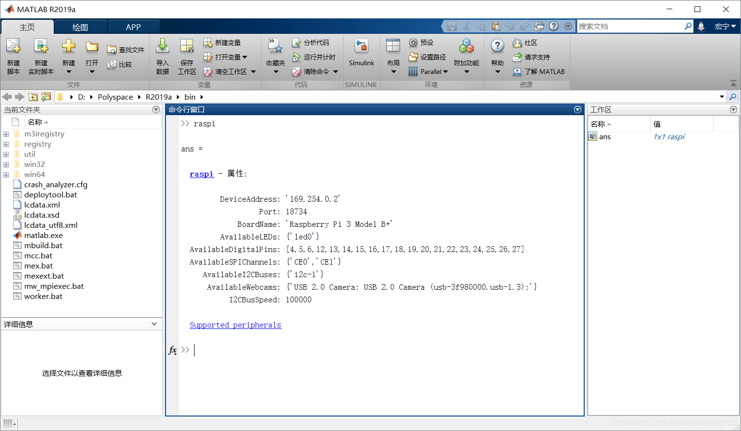Viewport: 741px width, 431px height.
Task: Switch to the APP tab
Action: tap(133, 27)
